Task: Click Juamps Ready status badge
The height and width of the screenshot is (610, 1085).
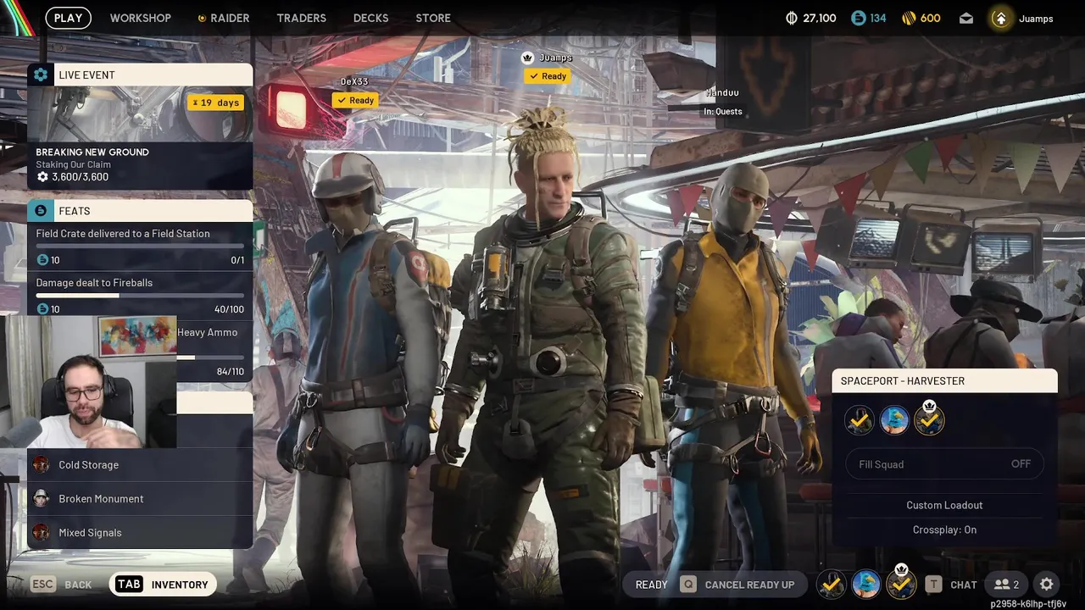Action: coord(548,76)
